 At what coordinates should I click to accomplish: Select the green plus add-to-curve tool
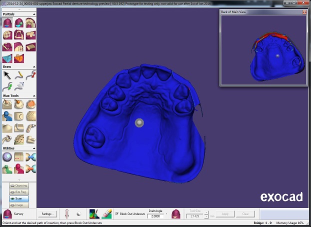pyautogui.click(x=7, y=86)
